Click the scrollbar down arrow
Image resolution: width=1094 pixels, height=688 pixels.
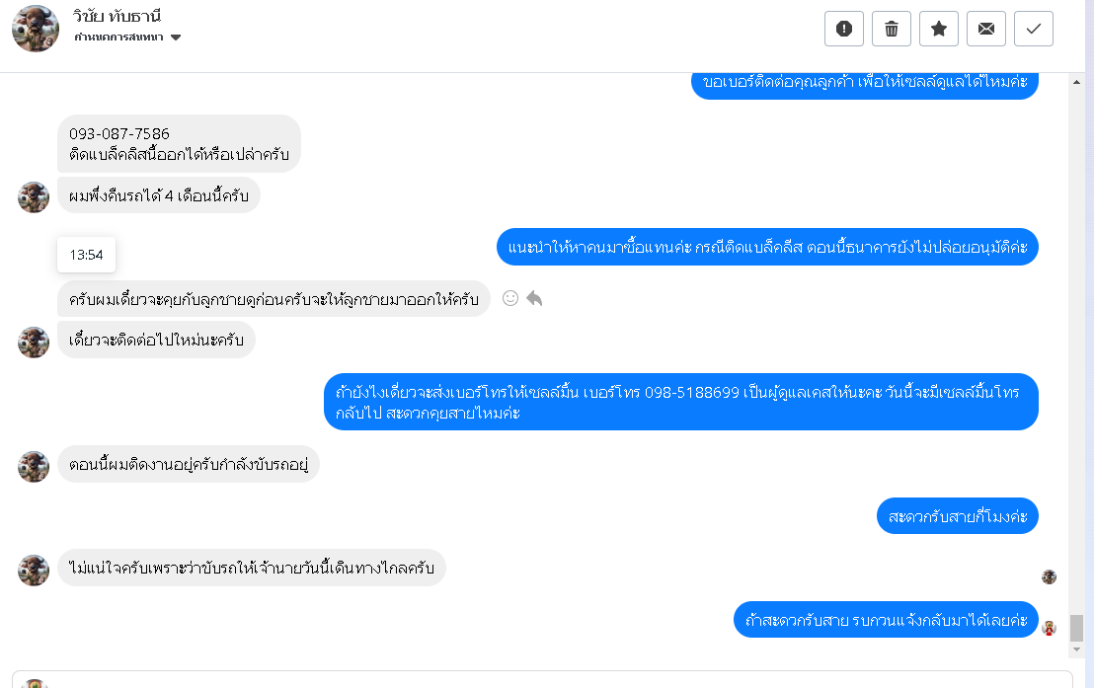coord(1076,649)
